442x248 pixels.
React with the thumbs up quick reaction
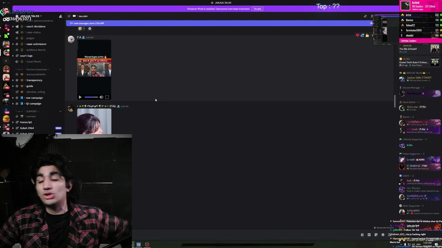click(x=367, y=35)
